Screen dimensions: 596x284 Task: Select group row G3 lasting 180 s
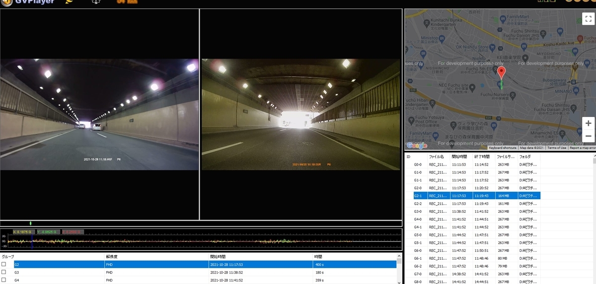(x=205, y=272)
